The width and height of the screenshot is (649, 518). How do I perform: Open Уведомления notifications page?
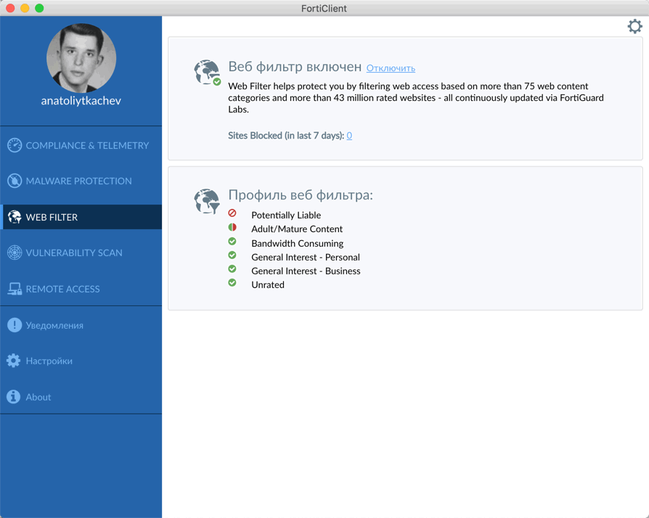coord(81,325)
